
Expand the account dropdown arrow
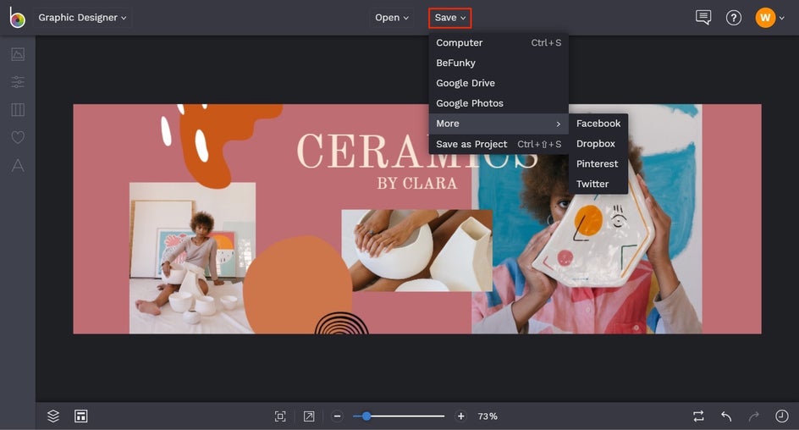pyautogui.click(x=782, y=19)
